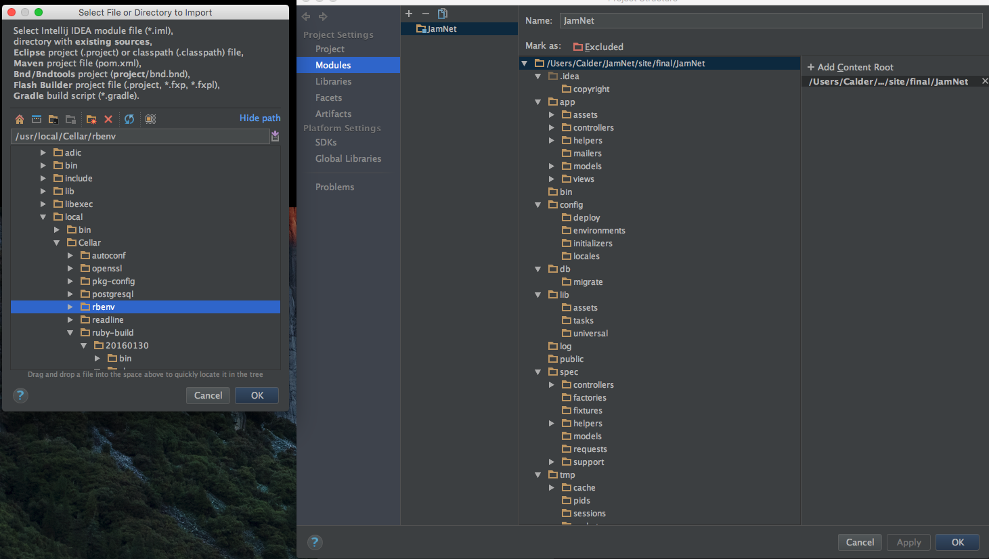Click Apply in Project Structure window

point(908,542)
